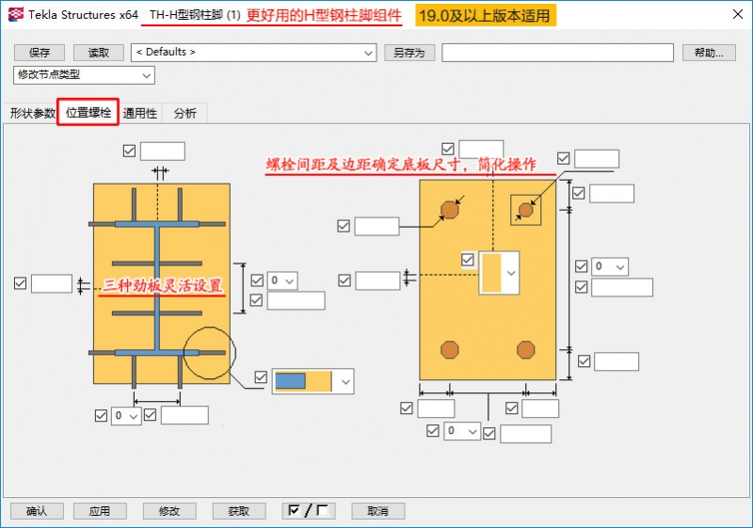This screenshot has width=753, height=528.
Task: Open the plate type dropdown inside base plate
Action: pos(499,273)
